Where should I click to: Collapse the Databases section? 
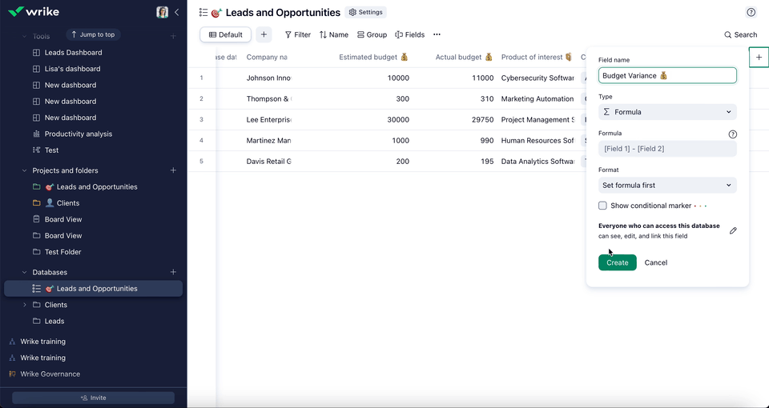[24, 272]
